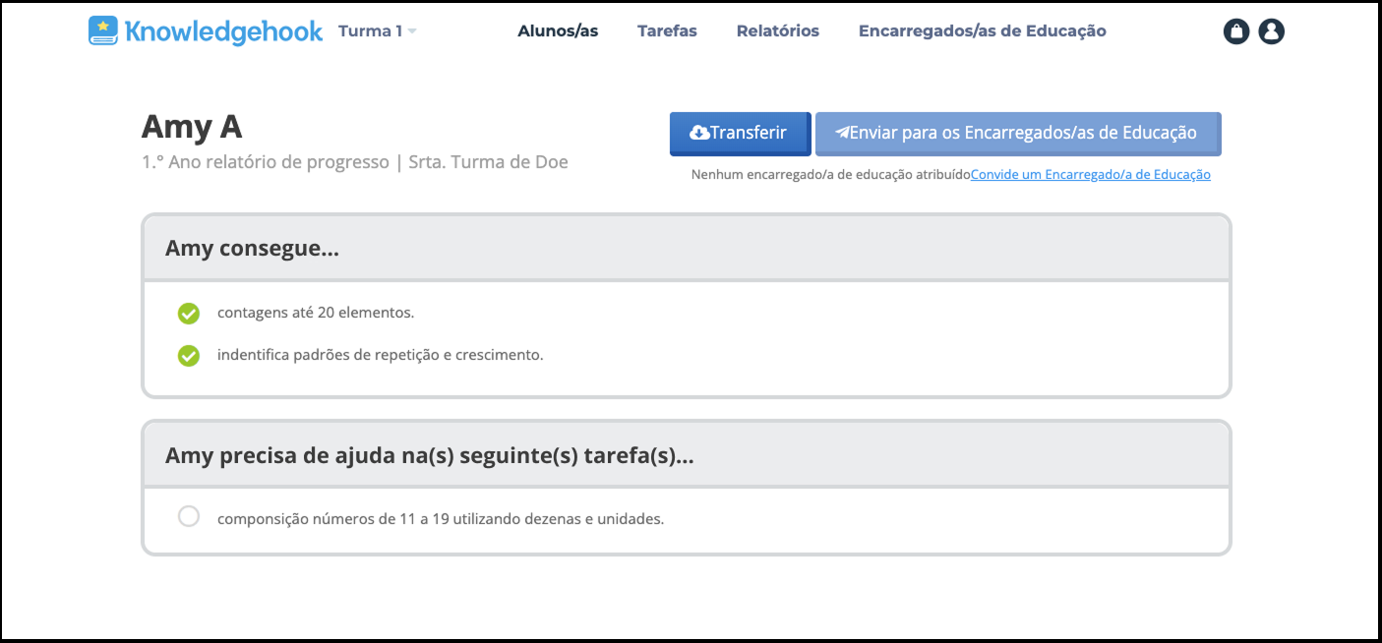Click text 1.° Ano relatório de progresso
1382x643 pixels.
(266, 162)
